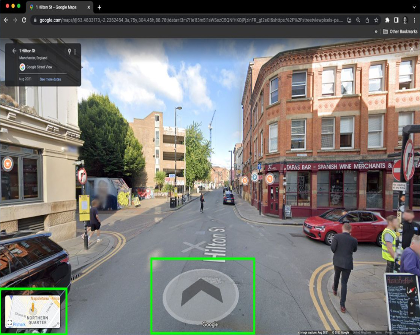Close Street View with the X button
Screen dimensions: 420x335
(x=412, y=50)
